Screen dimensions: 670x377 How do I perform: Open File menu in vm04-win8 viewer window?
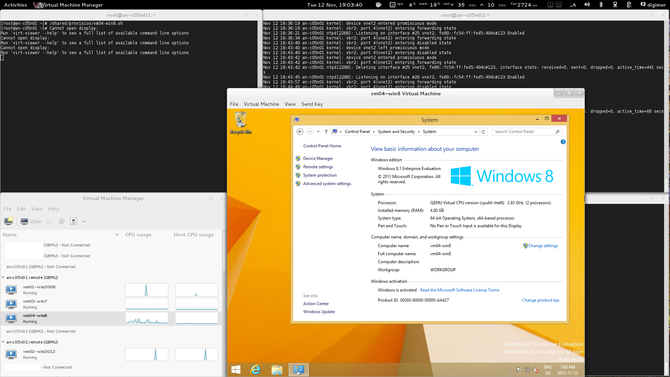pyautogui.click(x=234, y=104)
